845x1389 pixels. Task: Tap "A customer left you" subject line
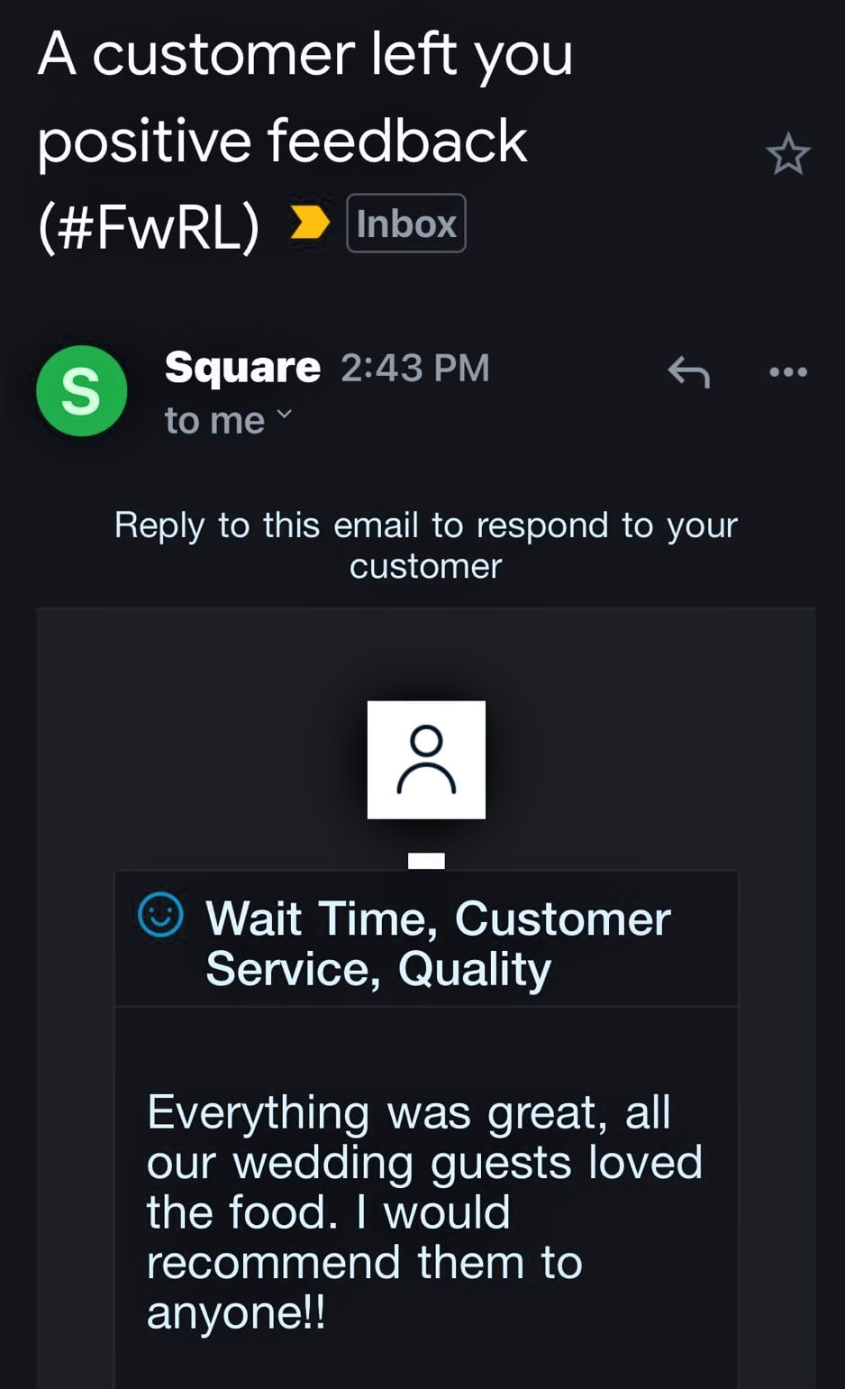(x=304, y=55)
